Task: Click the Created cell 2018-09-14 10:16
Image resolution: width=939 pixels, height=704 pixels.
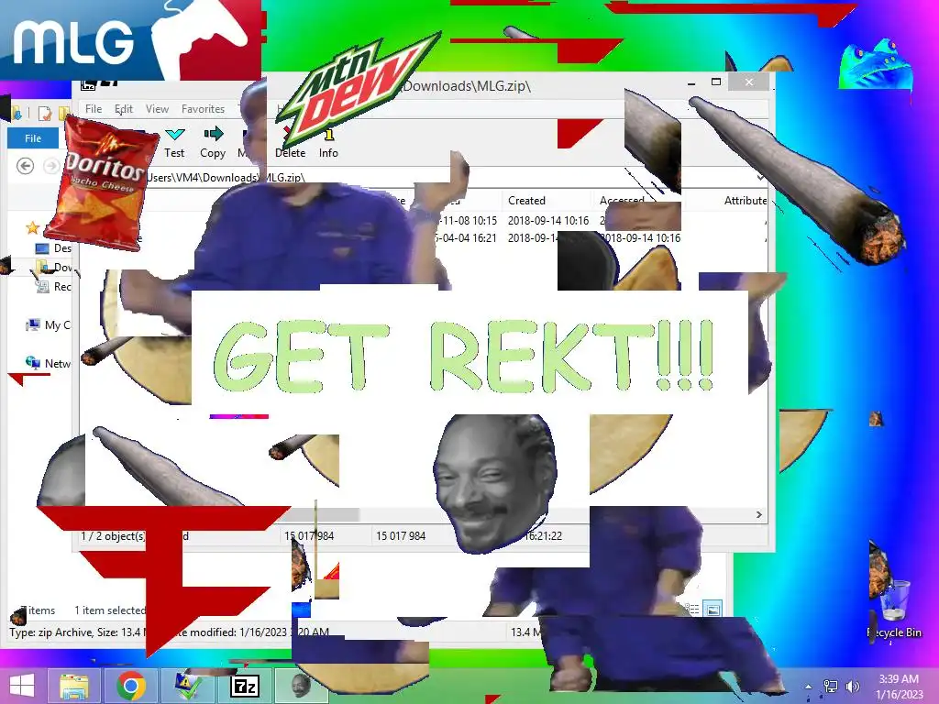Action: coord(548,221)
